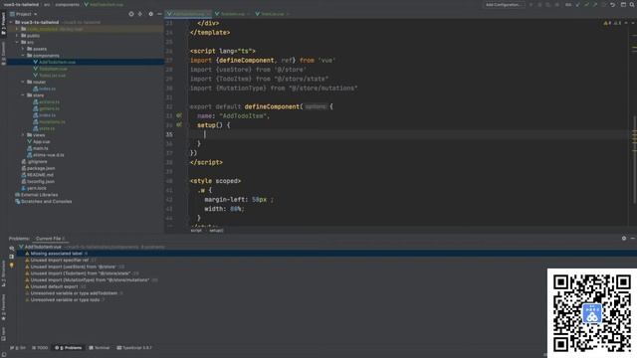Viewport: 637px width, 358px height.
Task: Open the Favorites vertical tool window button
Action: tap(3, 307)
